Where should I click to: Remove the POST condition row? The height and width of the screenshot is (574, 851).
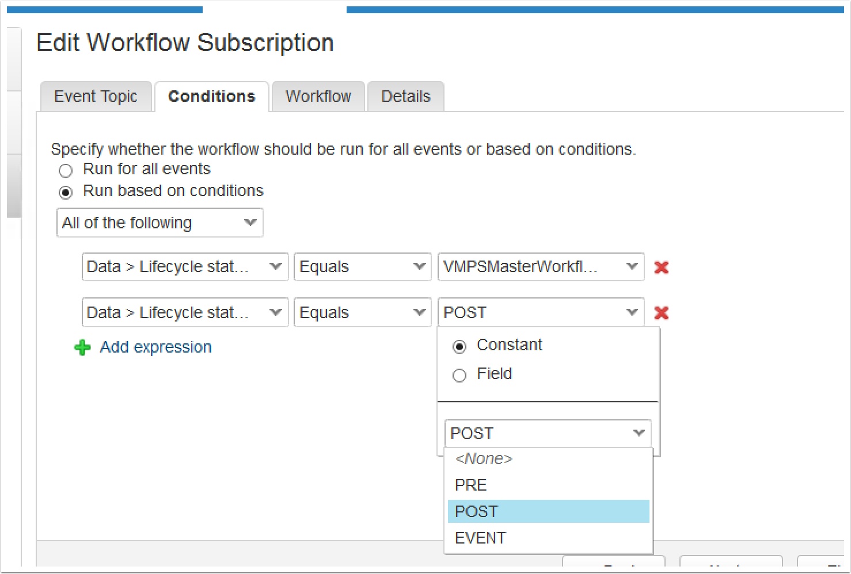[662, 313]
